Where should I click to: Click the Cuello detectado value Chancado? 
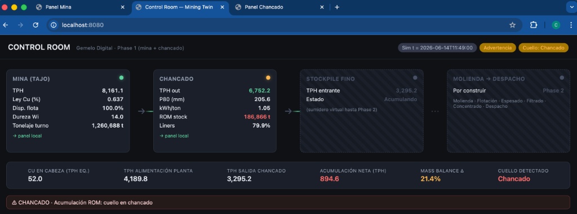click(x=514, y=179)
